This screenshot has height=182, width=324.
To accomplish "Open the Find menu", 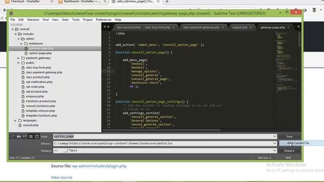I will (46, 20).
